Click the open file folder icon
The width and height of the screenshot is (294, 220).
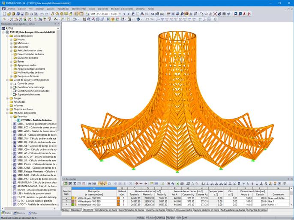[9, 14]
